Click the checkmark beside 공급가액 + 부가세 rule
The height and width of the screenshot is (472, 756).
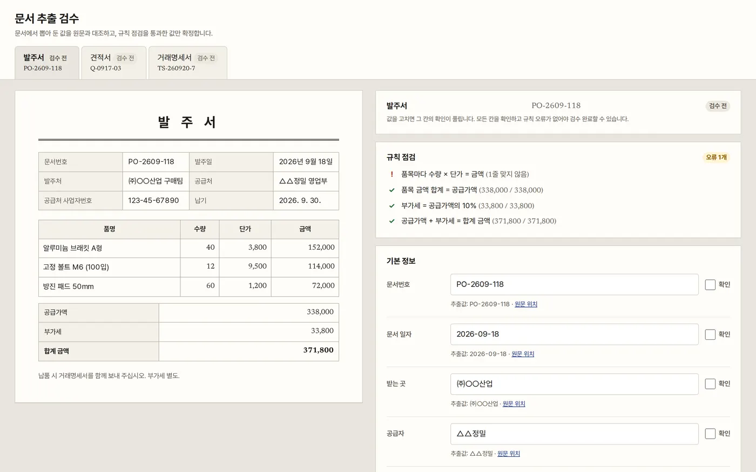point(392,221)
